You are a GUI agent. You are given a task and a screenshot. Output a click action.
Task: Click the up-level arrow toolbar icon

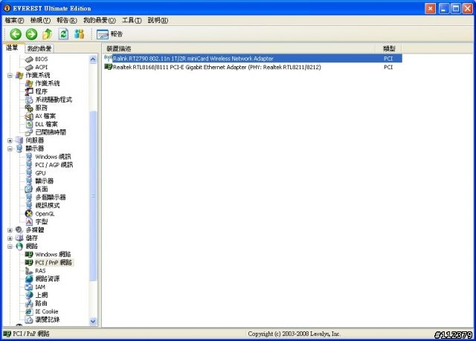[47, 34]
